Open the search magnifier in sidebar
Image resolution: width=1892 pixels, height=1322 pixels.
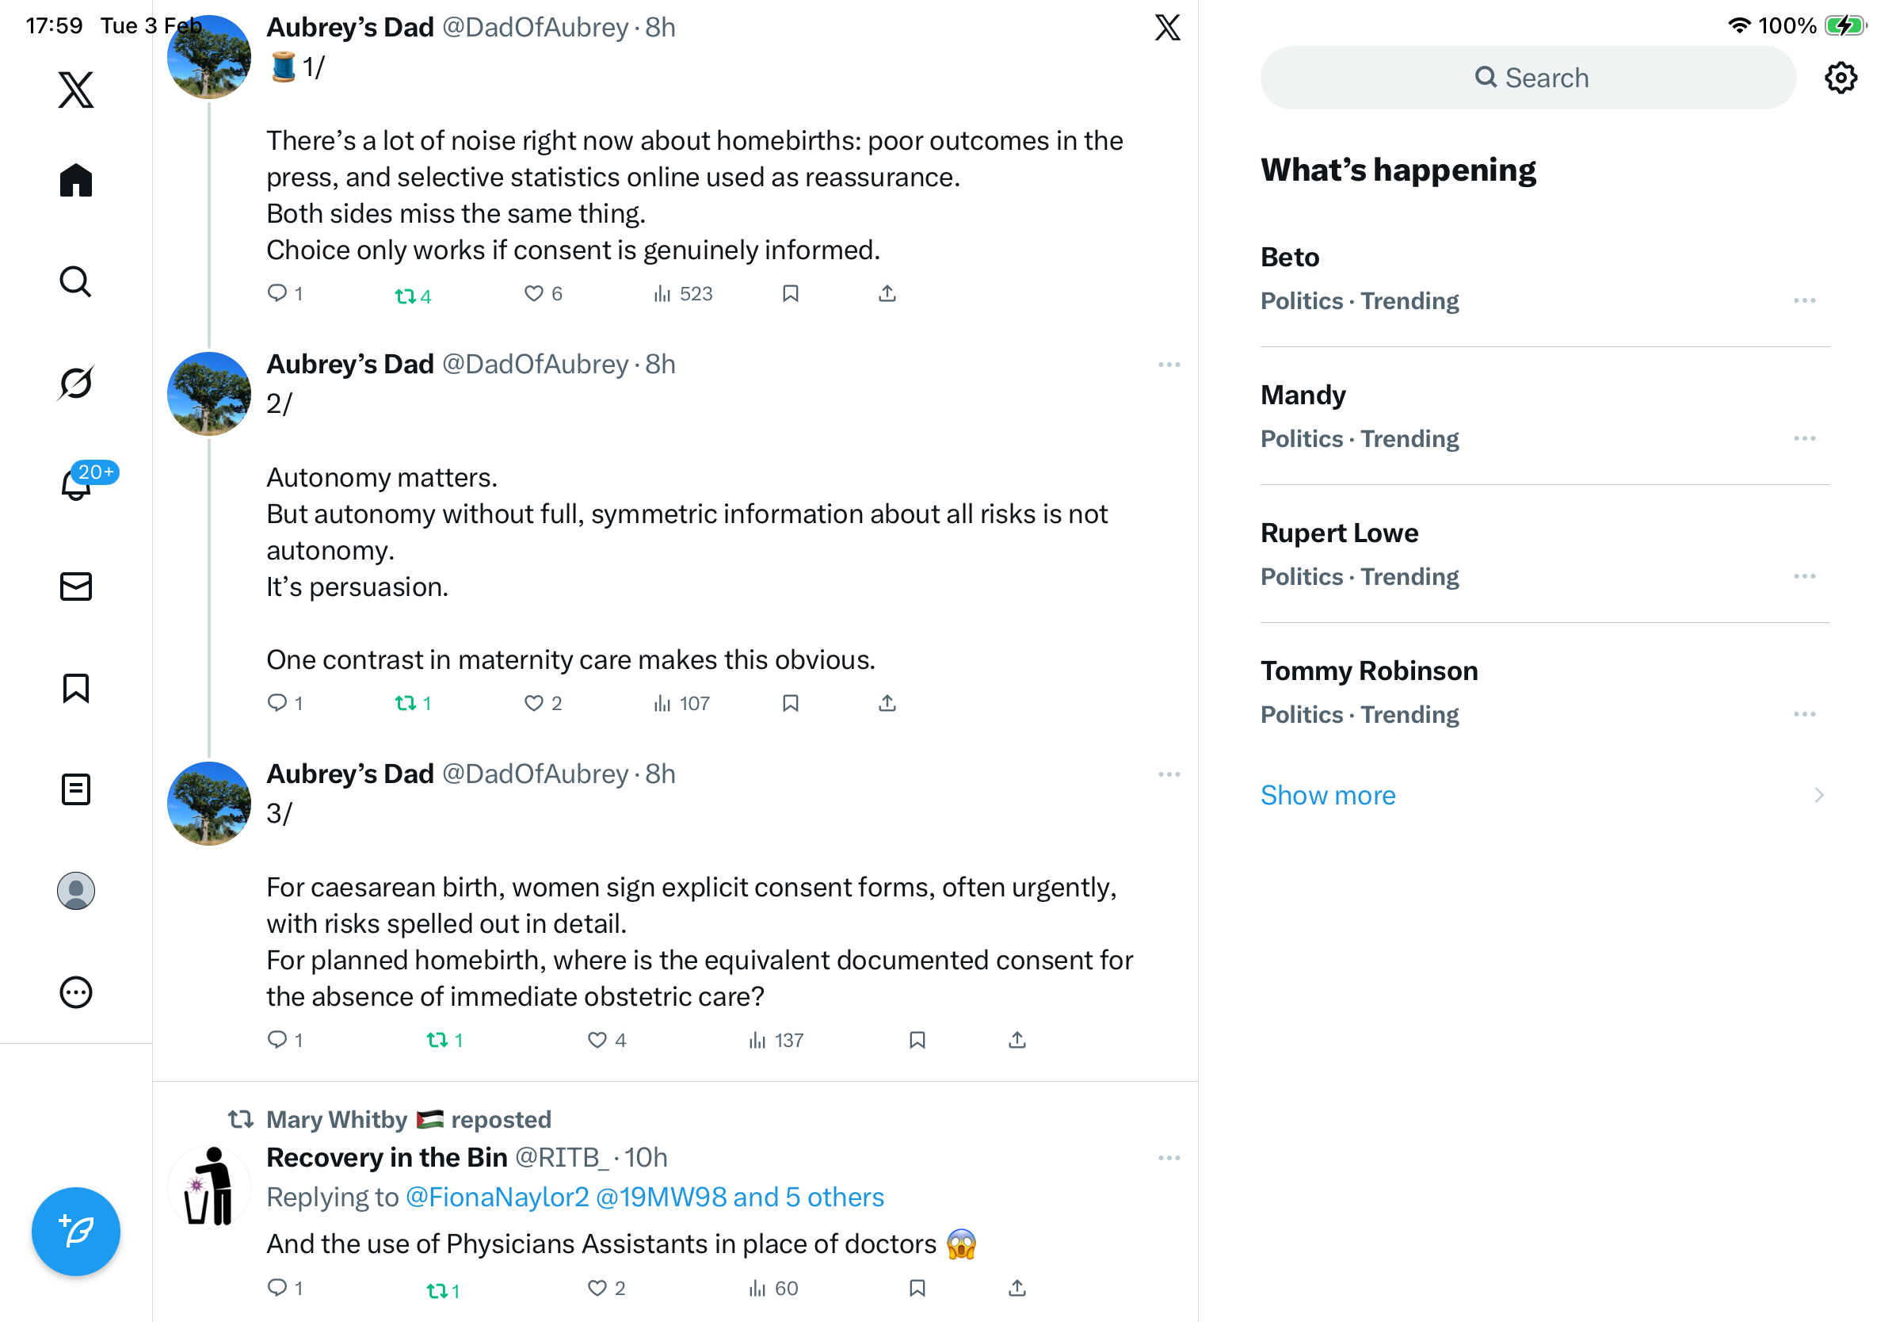click(76, 281)
